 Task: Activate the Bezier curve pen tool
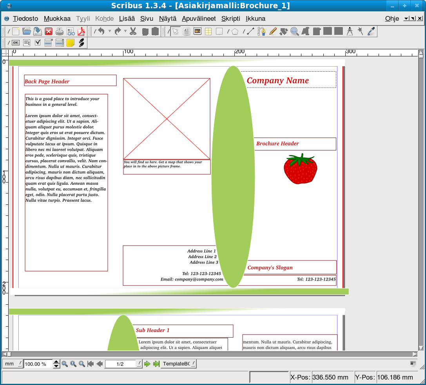[x=261, y=31]
